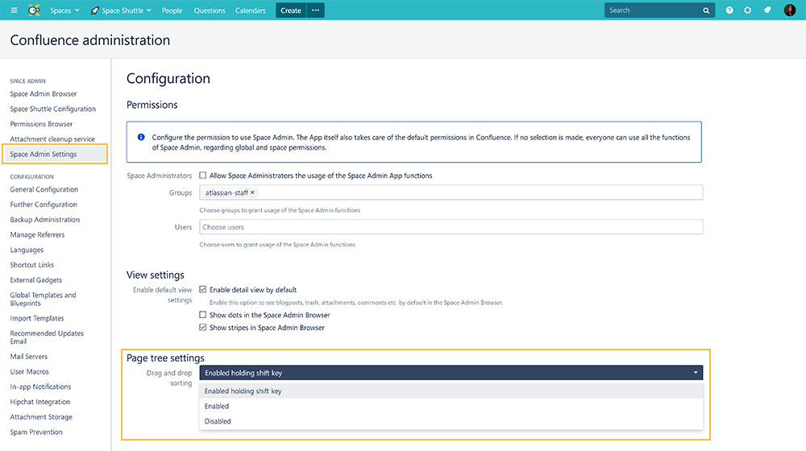
Task: Choose Disabled in drag and drop sorting
Action: coord(218,421)
